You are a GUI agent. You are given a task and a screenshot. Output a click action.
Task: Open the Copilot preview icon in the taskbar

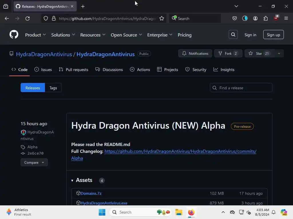pos(284,212)
